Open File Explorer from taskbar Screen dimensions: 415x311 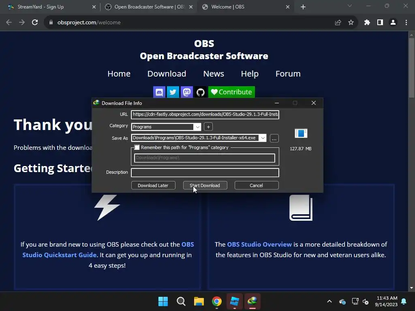(x=199, y=301)
